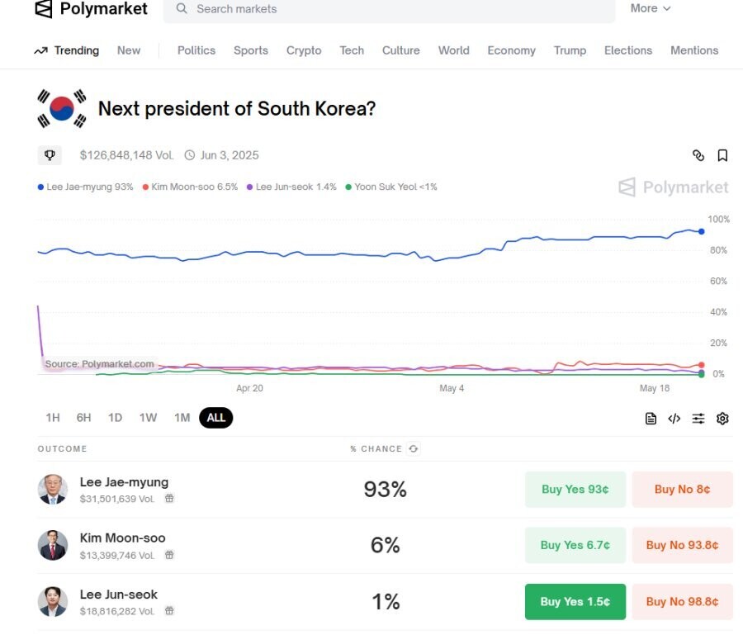Switch chart to ALL time range
Image resolution: width=743 pixels, height=635 pixels.
point(216,418)
